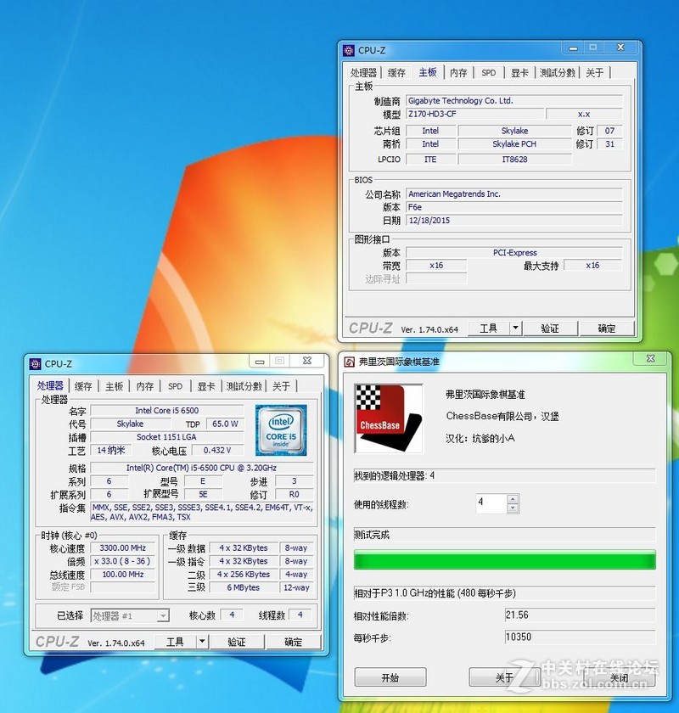Open 关于 tab in processor CPU-Z window
The image size is (679, 713).
coord(281,386)
